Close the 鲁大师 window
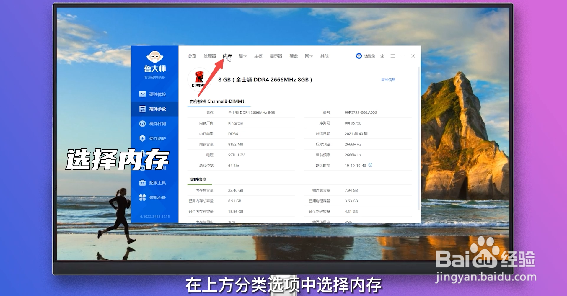This screenshot has width=567, height=296. [x=413, y=56]
